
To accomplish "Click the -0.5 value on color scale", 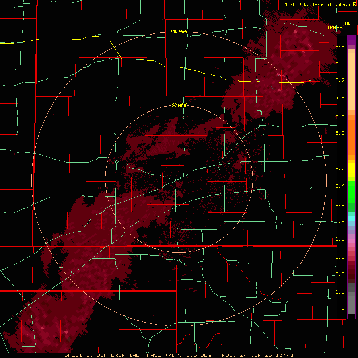I will point(339,274).
